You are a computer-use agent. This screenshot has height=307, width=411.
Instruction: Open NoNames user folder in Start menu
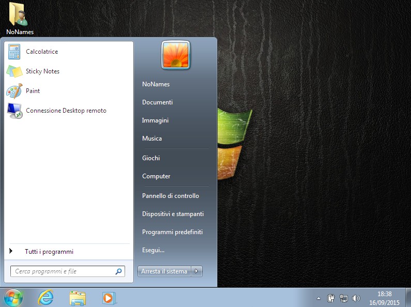(x=156, y=84)
